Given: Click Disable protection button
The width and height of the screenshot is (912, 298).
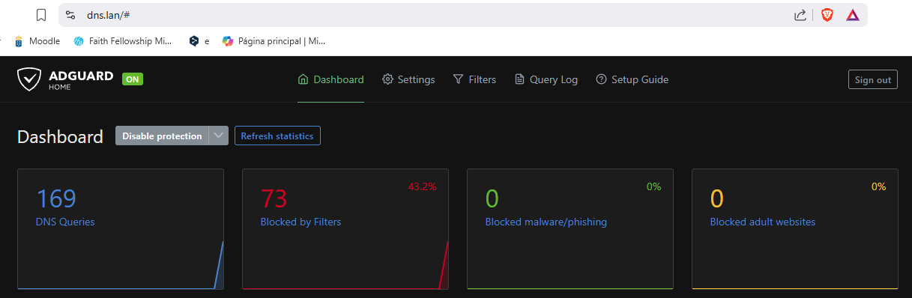Looking at the screenshot, I should pyautogui.click(x=162, y=136).
